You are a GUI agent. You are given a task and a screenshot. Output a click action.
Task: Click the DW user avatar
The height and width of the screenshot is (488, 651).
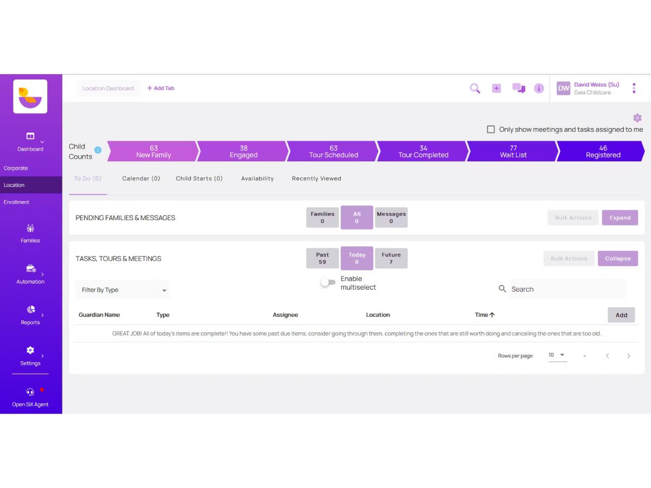564,88
